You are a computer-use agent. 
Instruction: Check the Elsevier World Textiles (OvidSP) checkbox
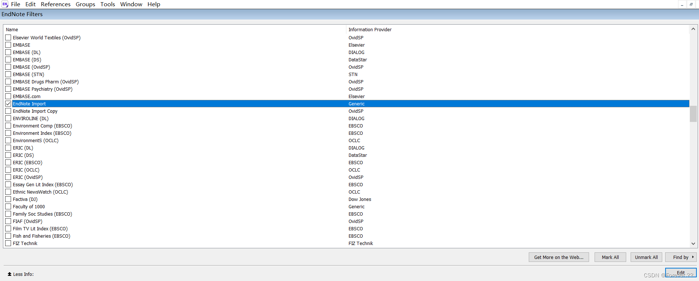8,37
